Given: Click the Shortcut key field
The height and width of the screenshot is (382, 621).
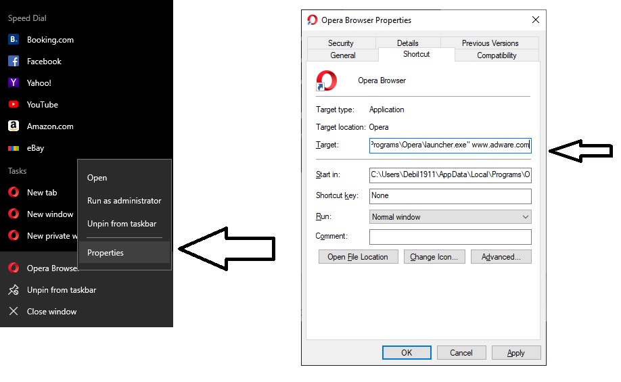Looking at the screenshot, I should coord(451,196).
